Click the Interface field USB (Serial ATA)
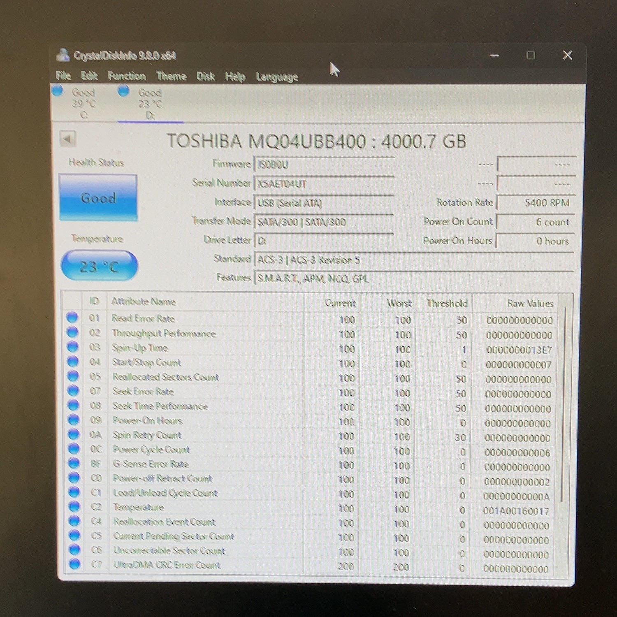 (x=324, y=203)
